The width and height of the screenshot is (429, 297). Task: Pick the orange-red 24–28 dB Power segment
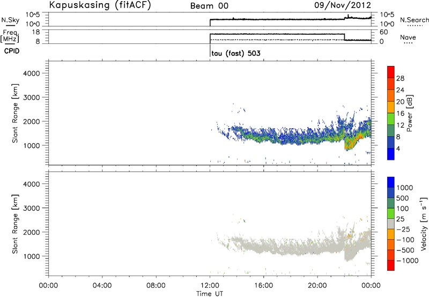[391, 84]
